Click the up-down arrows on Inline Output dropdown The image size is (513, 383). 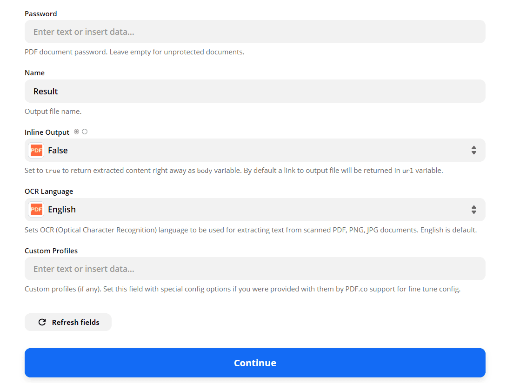pos(474,150)
